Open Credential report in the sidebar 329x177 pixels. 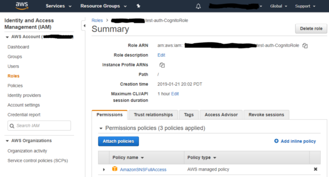24,115
